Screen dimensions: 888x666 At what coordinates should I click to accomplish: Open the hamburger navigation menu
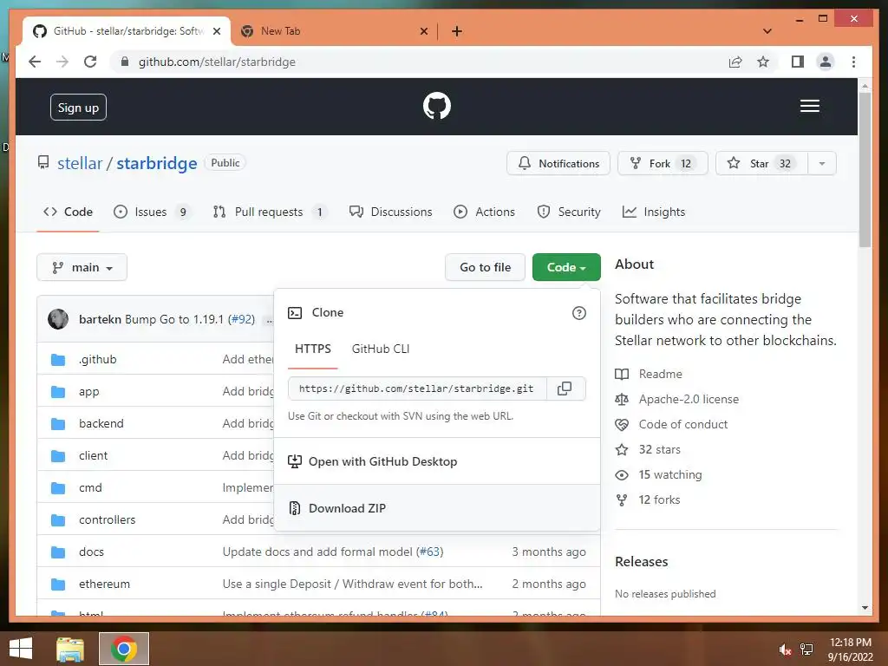(x=809, y=106)
